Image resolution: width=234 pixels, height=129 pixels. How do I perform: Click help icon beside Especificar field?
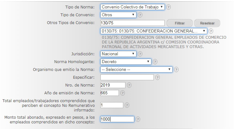158,77
